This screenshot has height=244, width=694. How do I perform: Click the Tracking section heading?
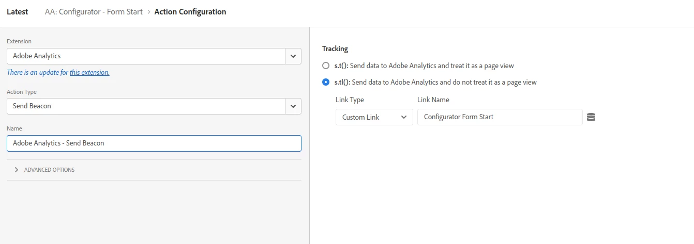coord(335,48)
